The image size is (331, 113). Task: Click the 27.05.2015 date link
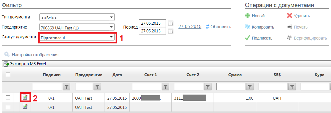[x=190, y=26]
